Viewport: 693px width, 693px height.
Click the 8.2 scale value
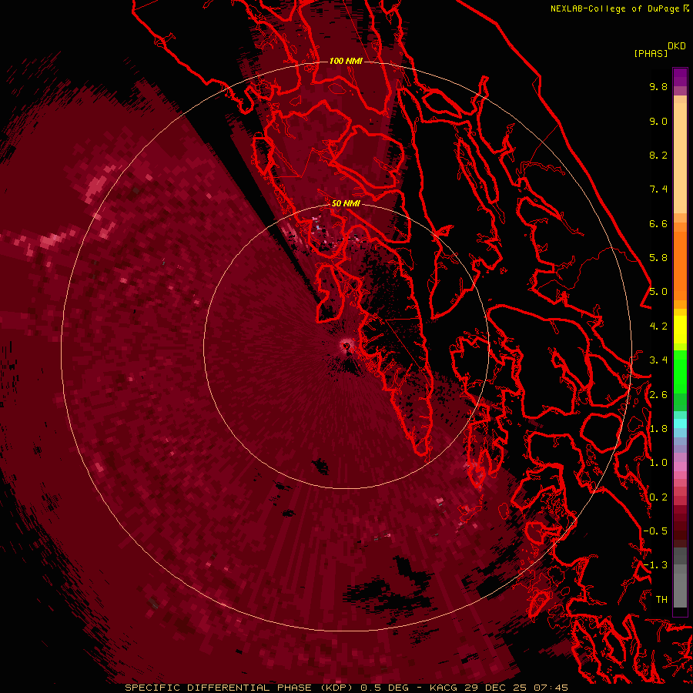pyautogui.click(x=658, y=155)
